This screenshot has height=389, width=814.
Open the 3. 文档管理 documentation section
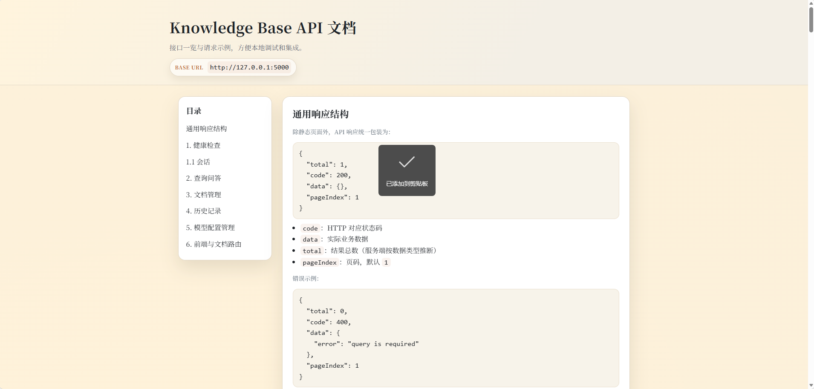[x=204, y=194]
